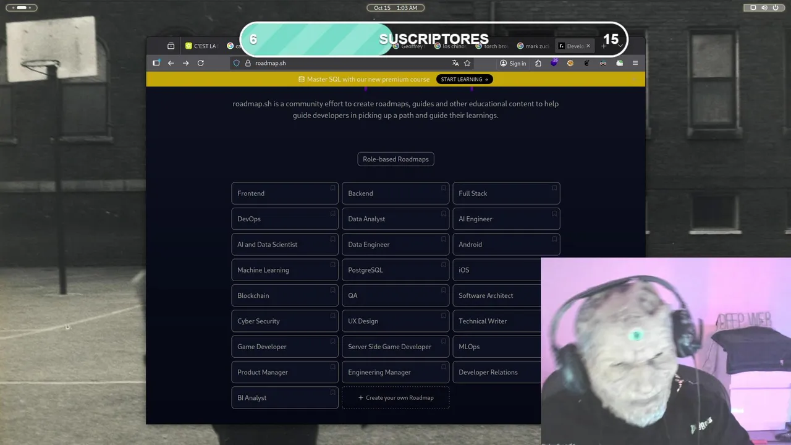Click the Master SQL premium course text
791x445 pixels.
point(368,79)
